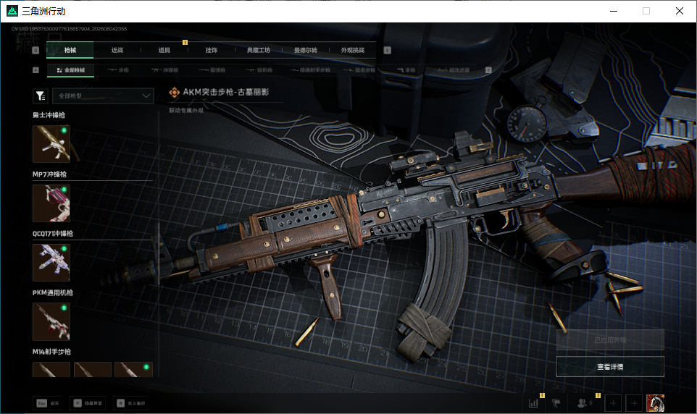
Task: Choose the QCQ171冲锋枪 skin thumbnail
Action: pyautogui.click(x=51, y=263)
